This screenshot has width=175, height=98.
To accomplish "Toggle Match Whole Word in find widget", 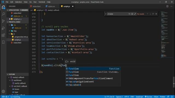I will click(132, 14).
